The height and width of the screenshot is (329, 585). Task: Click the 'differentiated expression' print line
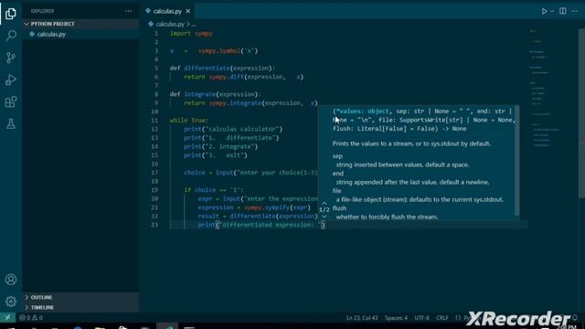point(261,225)
